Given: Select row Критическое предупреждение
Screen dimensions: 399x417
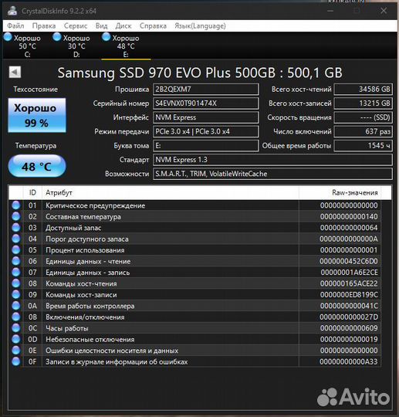Looking at the screenshot, I should pos(195,205).
